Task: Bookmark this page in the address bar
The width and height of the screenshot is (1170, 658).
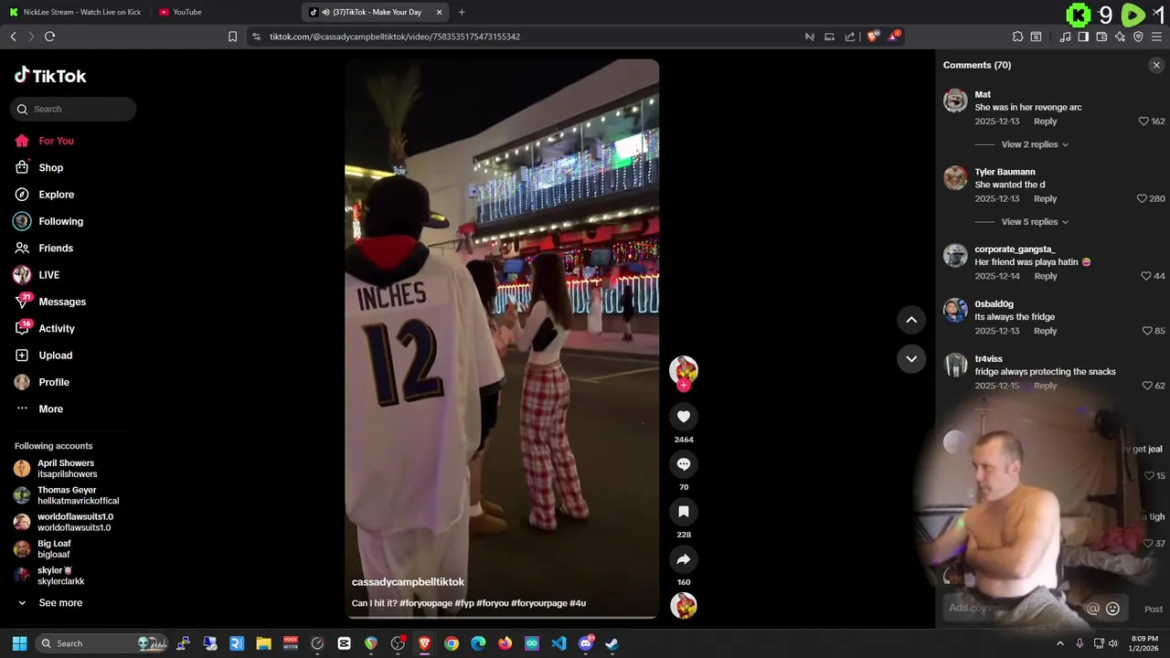Action: point(232,37)
